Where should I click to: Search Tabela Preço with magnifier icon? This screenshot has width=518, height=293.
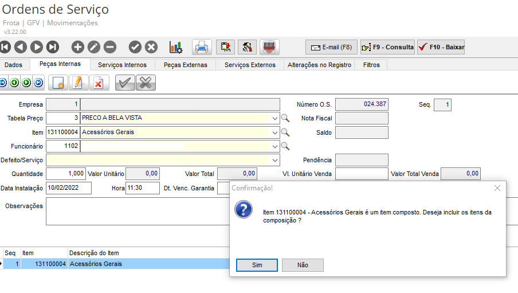pyautogui.click(x=285, y=118)
